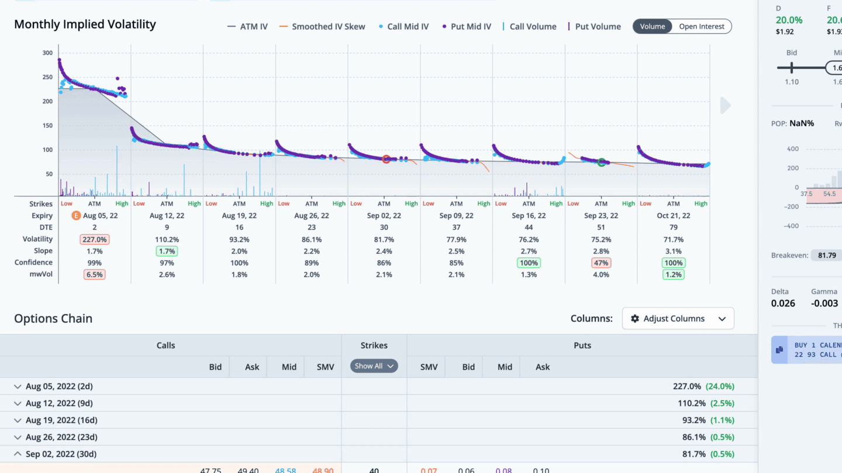Open the Show All strikes dropdown
This screenshot has height=473, width=842.
(x=374, y=366)
